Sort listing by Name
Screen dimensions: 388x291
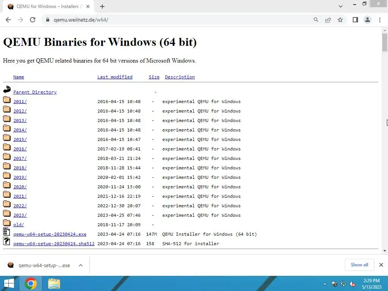click(x=19, y=77)
